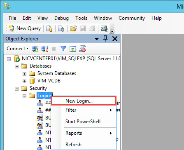Click the Security folder icon
The height and width of the screenshot is (150, 184).
(24, 88)
